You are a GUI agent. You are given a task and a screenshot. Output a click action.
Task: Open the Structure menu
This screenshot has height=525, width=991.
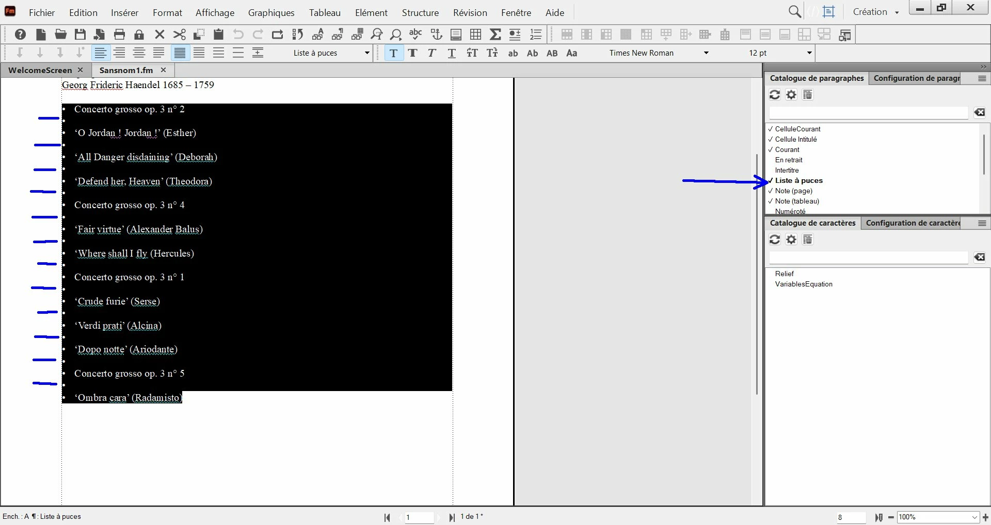(x=420, y=12)
